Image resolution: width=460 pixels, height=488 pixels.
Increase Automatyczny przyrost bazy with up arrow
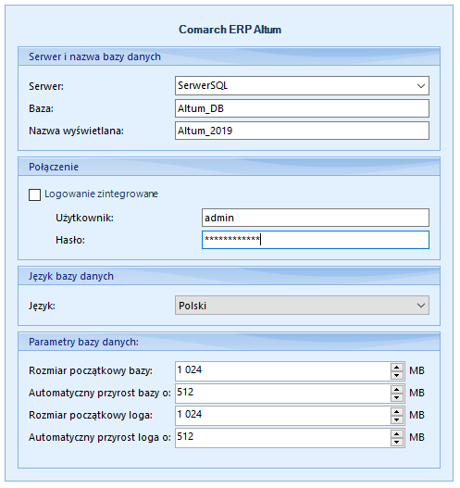point(396,389)
